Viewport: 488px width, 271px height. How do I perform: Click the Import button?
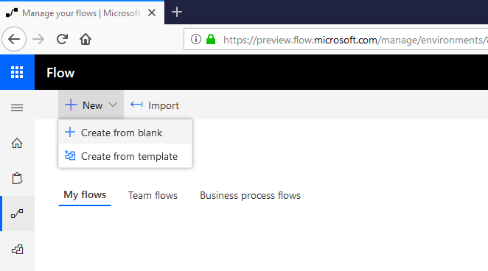point(155,105)
